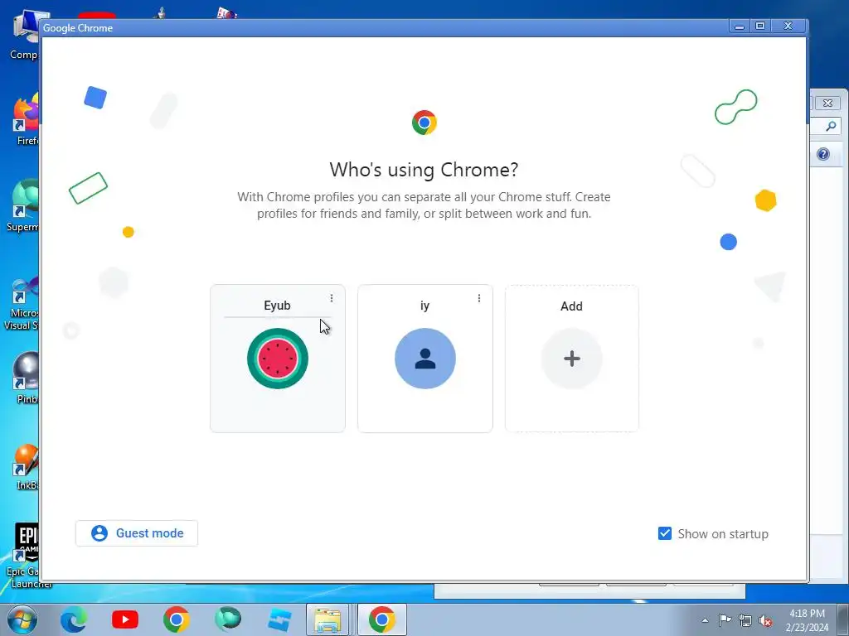Click the muted volume tray icon
This screenshot has height=636, width=849.
[x=765, y=620]
